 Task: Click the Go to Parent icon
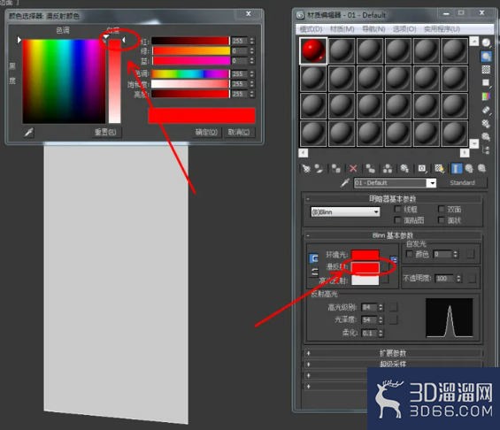tap(469, 168)
